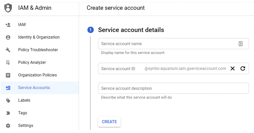Image resolution: width=254 pixels, height=133 pixels.
Task: Click the Identity & Organization person icon
Action: click(8, 37)
